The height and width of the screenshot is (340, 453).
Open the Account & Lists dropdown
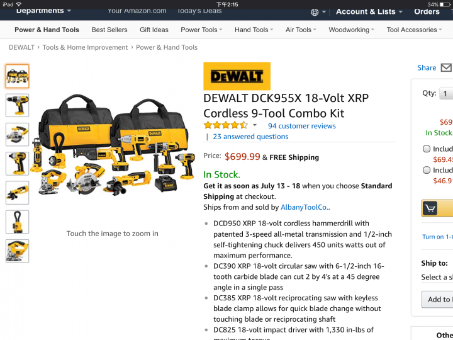pyautogui.click(x=369, y=11)
